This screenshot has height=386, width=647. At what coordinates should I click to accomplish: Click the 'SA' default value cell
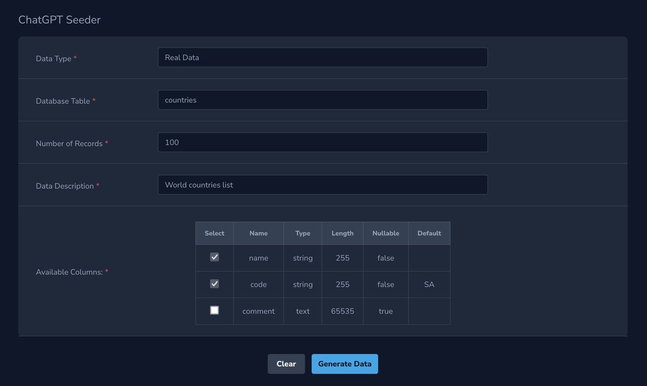click(x=429, y=284)
